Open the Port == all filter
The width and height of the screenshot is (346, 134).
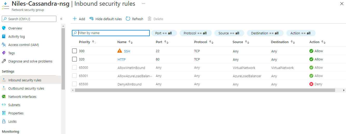[x=164, y=33]
